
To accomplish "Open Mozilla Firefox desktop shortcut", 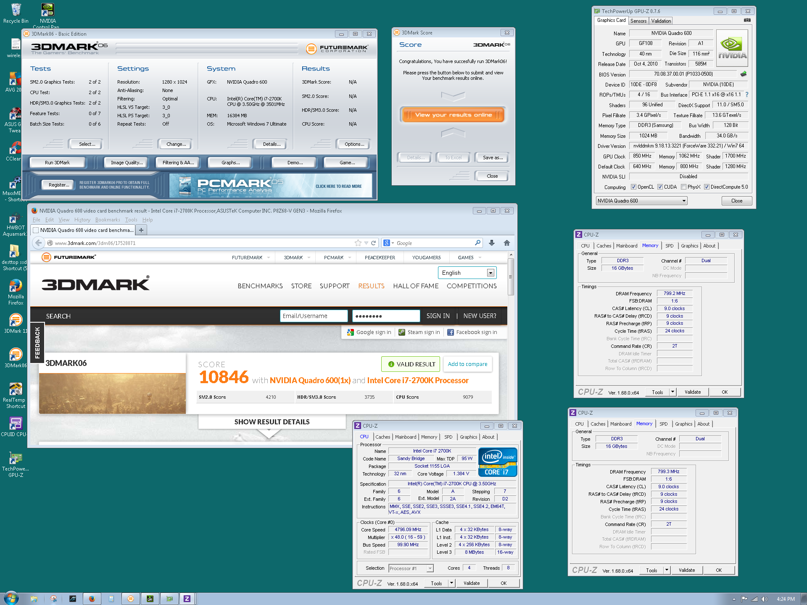I will click(x=16, y=292).
